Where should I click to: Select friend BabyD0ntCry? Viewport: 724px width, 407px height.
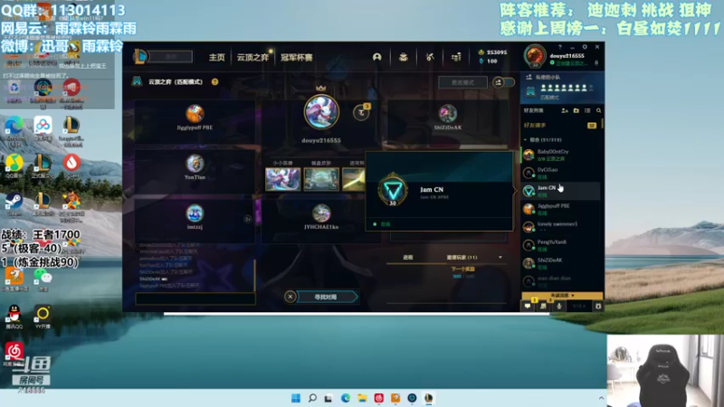tap(560, 155)
